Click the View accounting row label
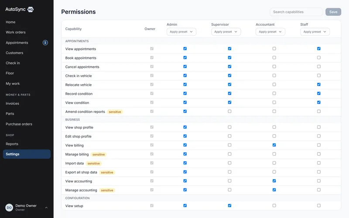The image size is (349, 218). click(79, 181)
